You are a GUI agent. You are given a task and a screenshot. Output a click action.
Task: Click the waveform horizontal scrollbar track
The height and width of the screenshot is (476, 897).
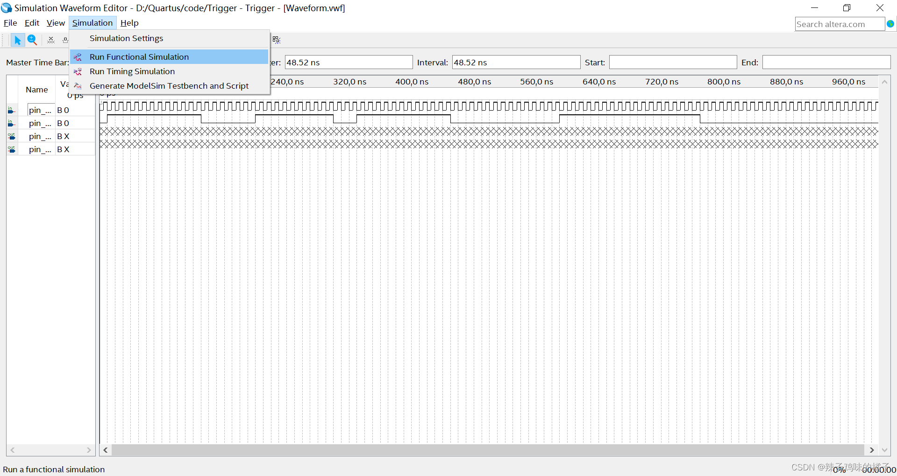pyautogui.click(x=488, y=450)
